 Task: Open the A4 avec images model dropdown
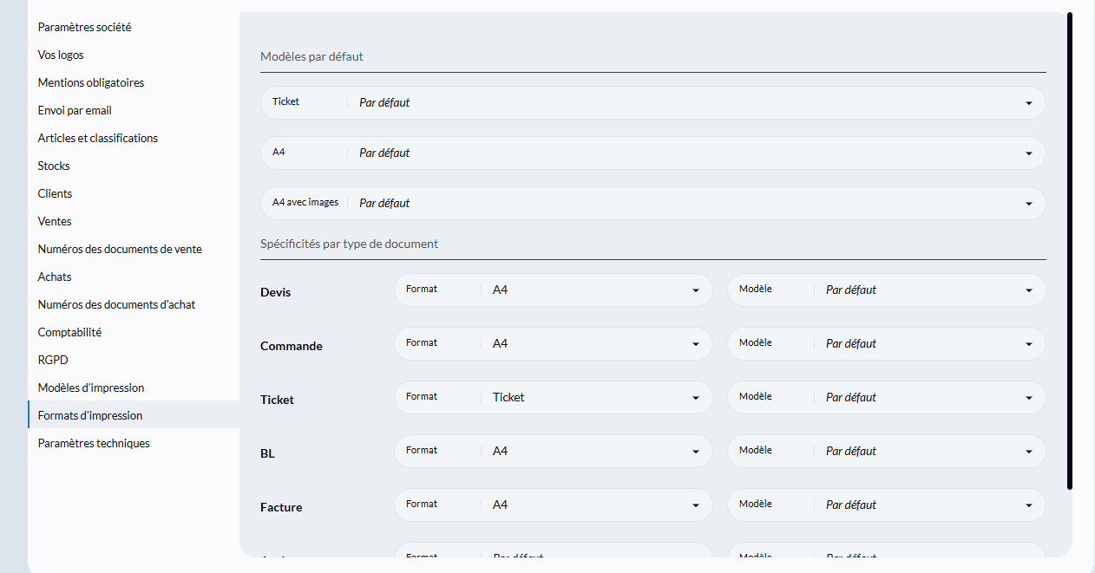tap(653, 203)
